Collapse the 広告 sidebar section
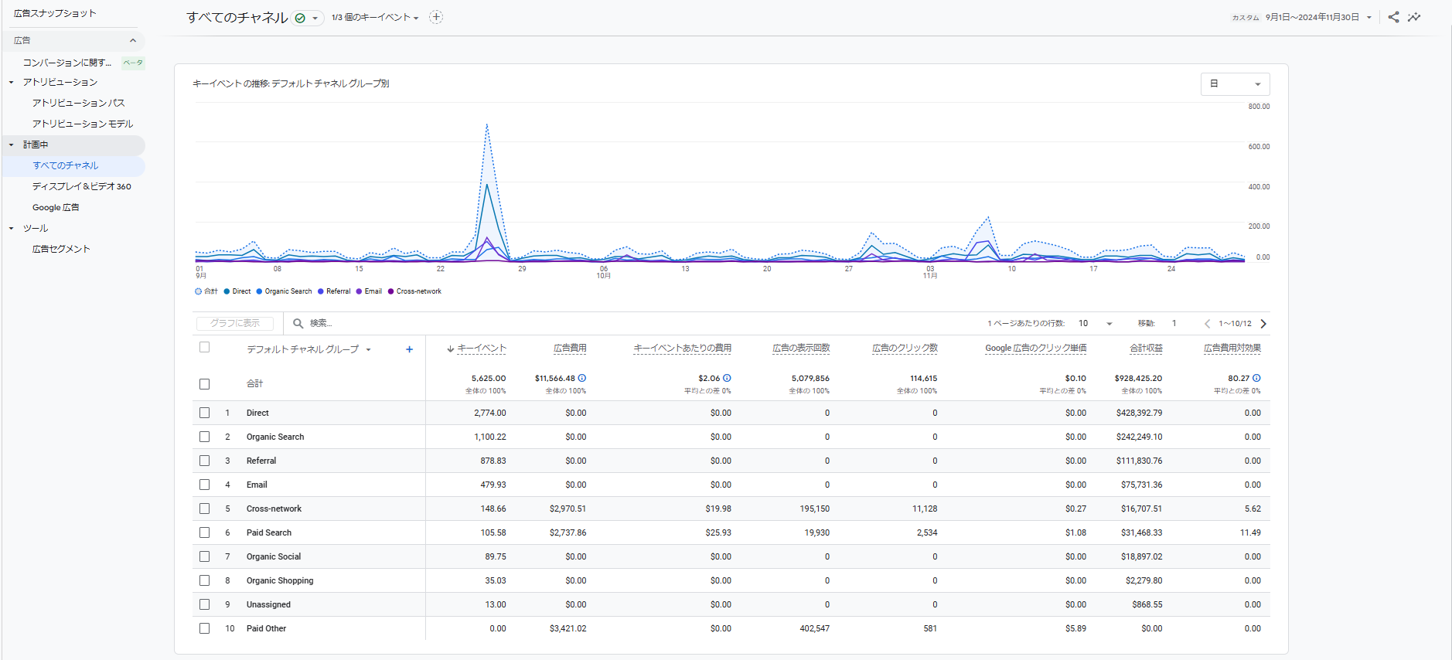The image size is (1452, 660). [132, 40]
